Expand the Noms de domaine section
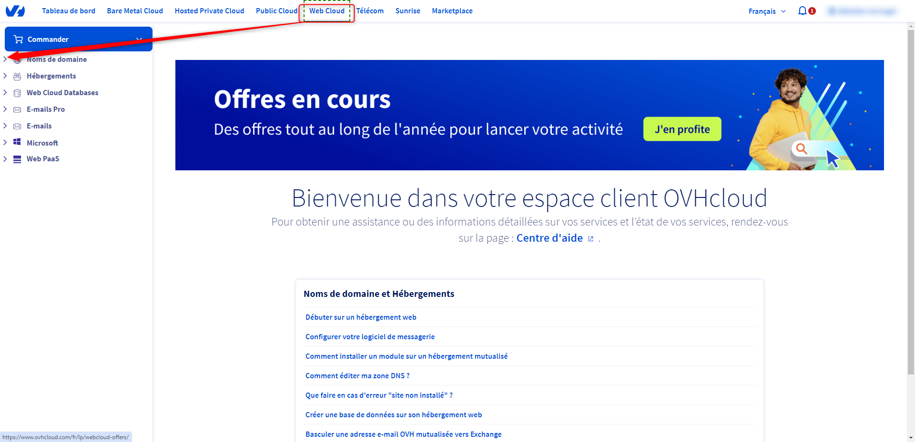 (5, 59)
